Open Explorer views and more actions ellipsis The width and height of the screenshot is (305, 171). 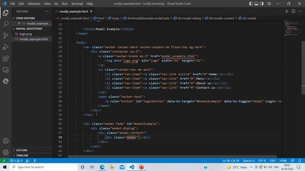click(47, 11)
